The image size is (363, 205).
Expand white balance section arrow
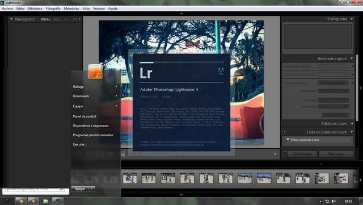pyautogui.click(x=352, y=74)
